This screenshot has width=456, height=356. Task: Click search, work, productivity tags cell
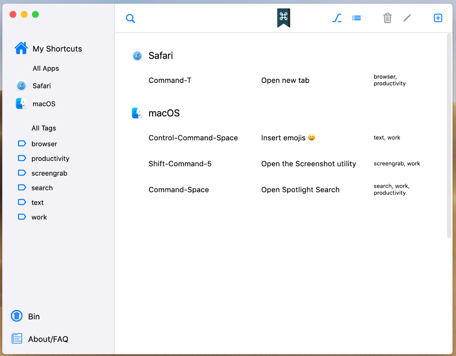click(392, 189)
